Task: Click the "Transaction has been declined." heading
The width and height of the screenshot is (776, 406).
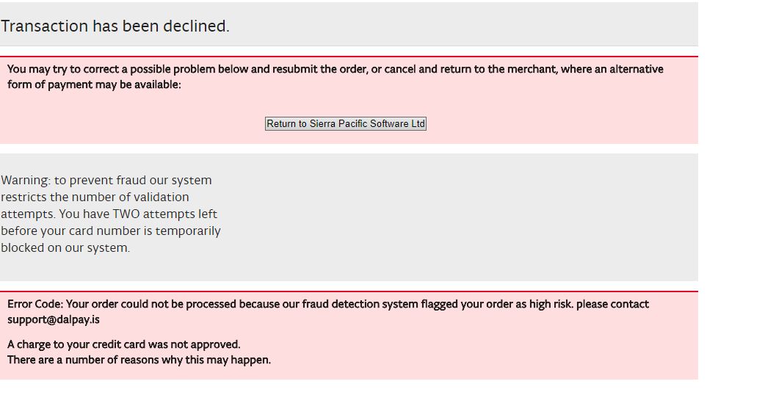Action: (115, 26)
